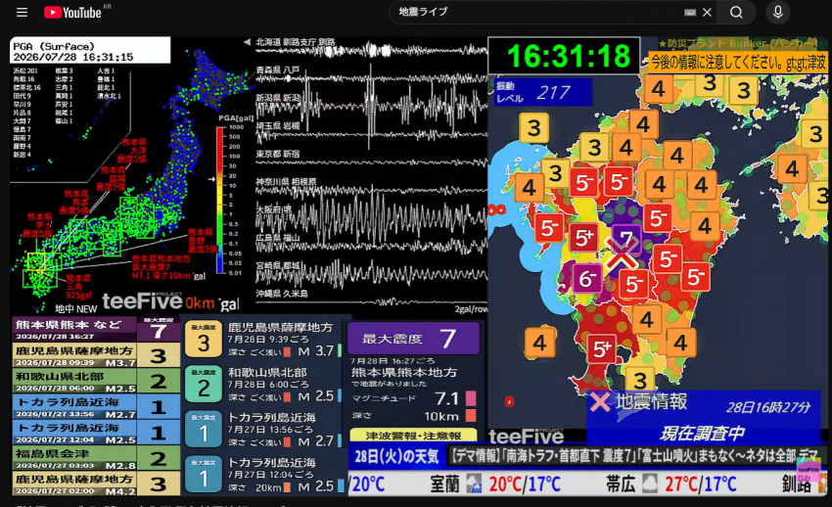Screen dimensions: 832x507
Task: Click the 地中 NEW label under Japan map
Action: click(x=76, y=308)
